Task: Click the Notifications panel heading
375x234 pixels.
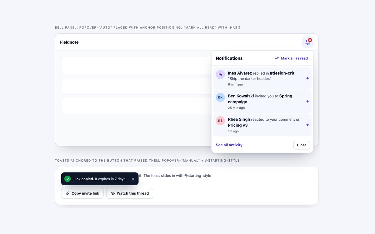Action: click(x=229, y=58)
